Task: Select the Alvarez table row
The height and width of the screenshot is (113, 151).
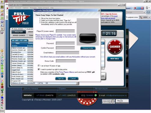Action: pos(22,46)
